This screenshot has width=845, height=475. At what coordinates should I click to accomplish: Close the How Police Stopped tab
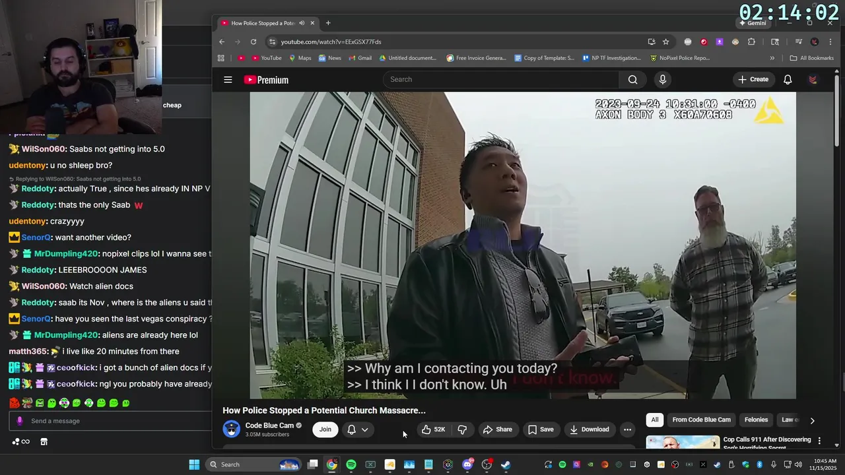pyautogui.click(x=313, y=23)
